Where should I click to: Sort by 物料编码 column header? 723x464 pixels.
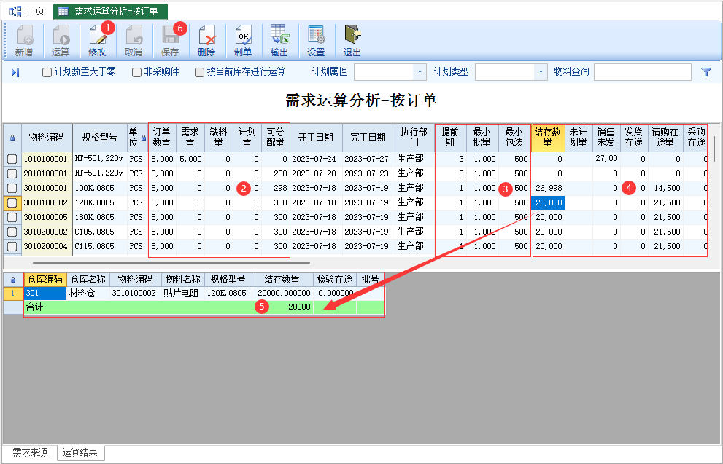coord(47,138)
